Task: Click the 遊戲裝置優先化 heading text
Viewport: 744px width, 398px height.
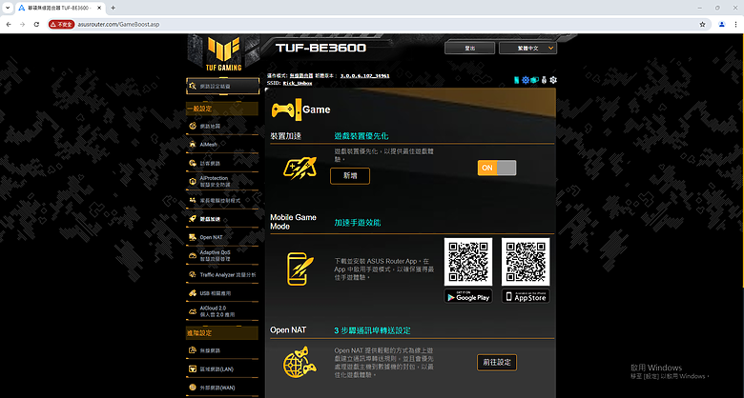Action: click(x=362, y=136)
